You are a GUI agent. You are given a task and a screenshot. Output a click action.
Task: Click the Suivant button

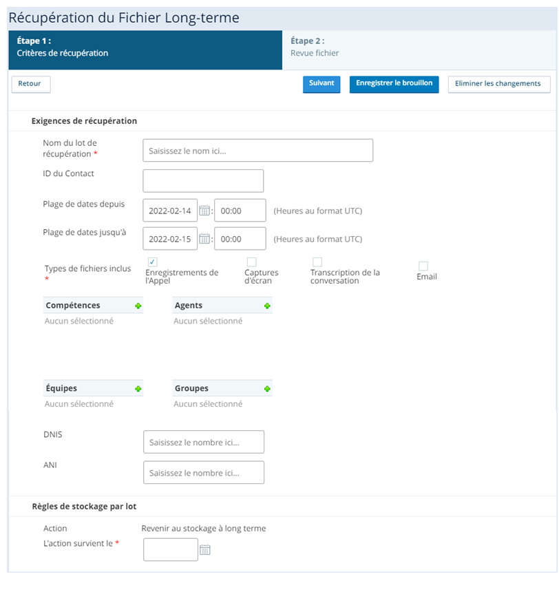pyautogui.click(x=321, y=84)
